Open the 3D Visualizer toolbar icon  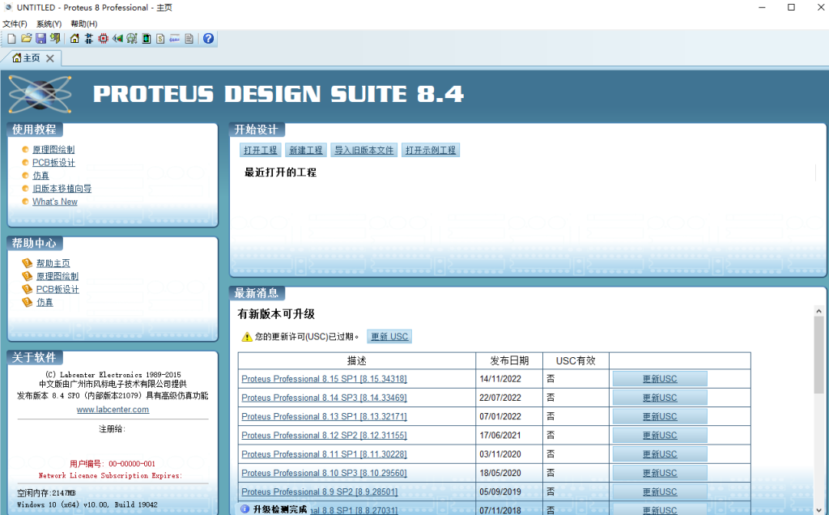pyautogui.click(x=117, y=39)
